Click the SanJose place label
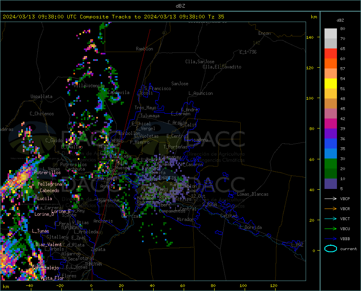The image size is (361, 291). [x=180, y=84]
